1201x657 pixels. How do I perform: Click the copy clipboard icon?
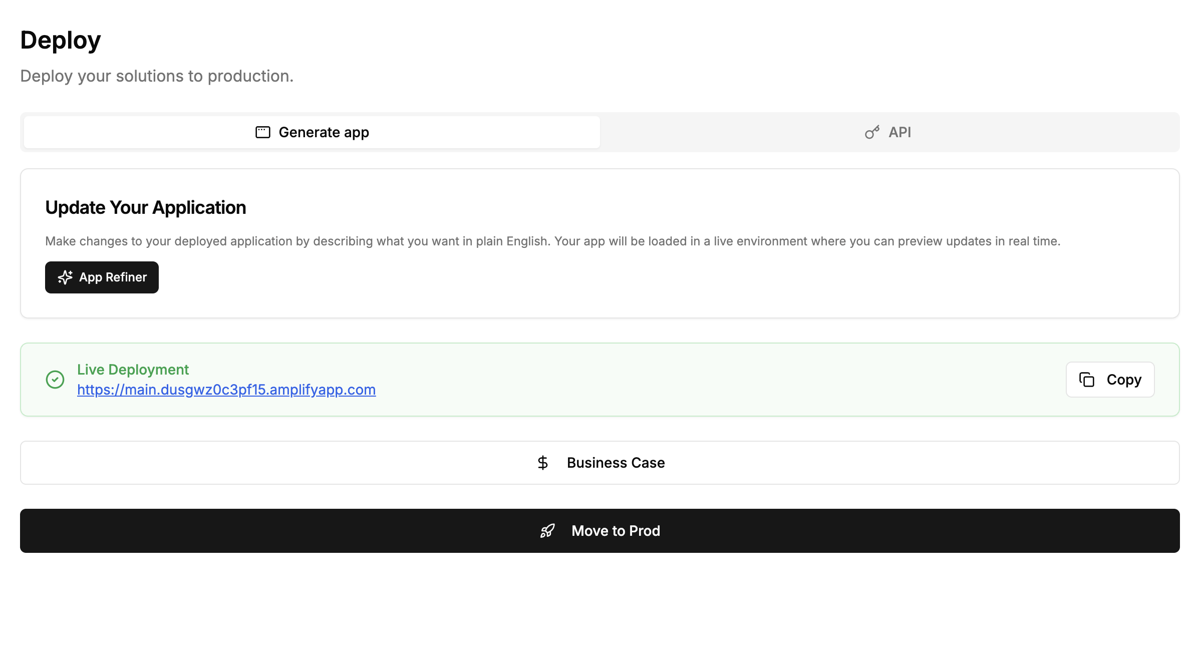pos(1086,380)
